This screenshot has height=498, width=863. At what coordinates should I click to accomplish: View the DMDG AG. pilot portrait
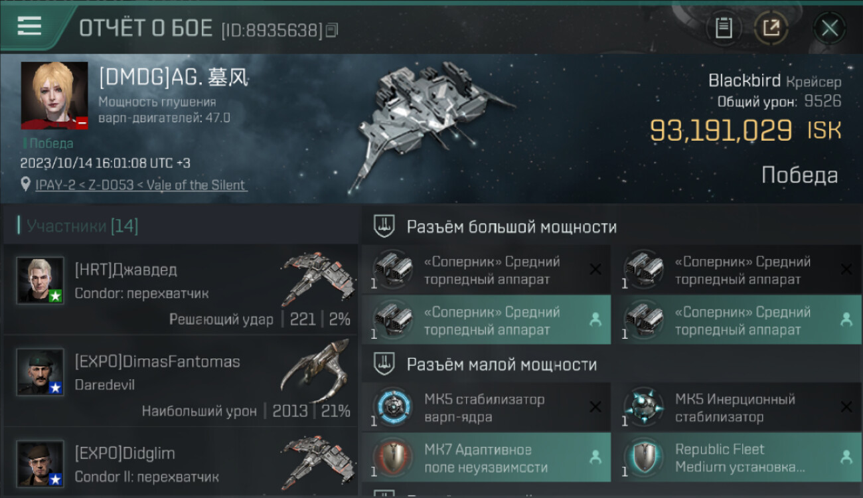(54, 96)
